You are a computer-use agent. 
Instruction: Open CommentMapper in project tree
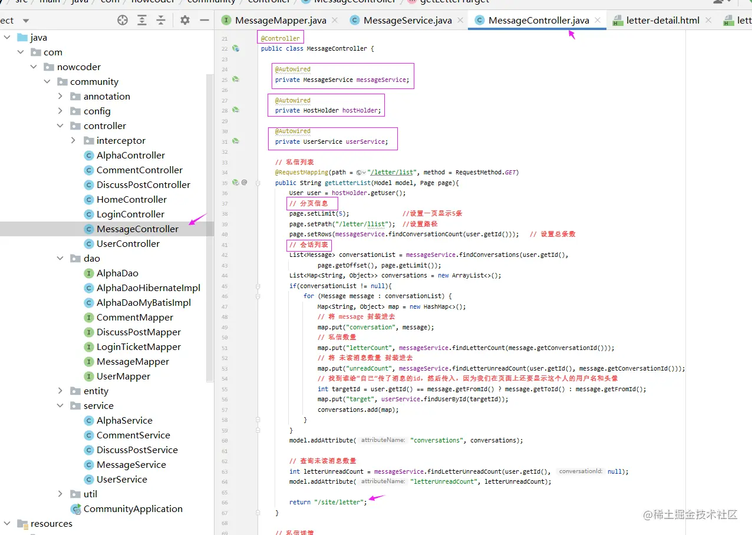[x=135, y=318]
